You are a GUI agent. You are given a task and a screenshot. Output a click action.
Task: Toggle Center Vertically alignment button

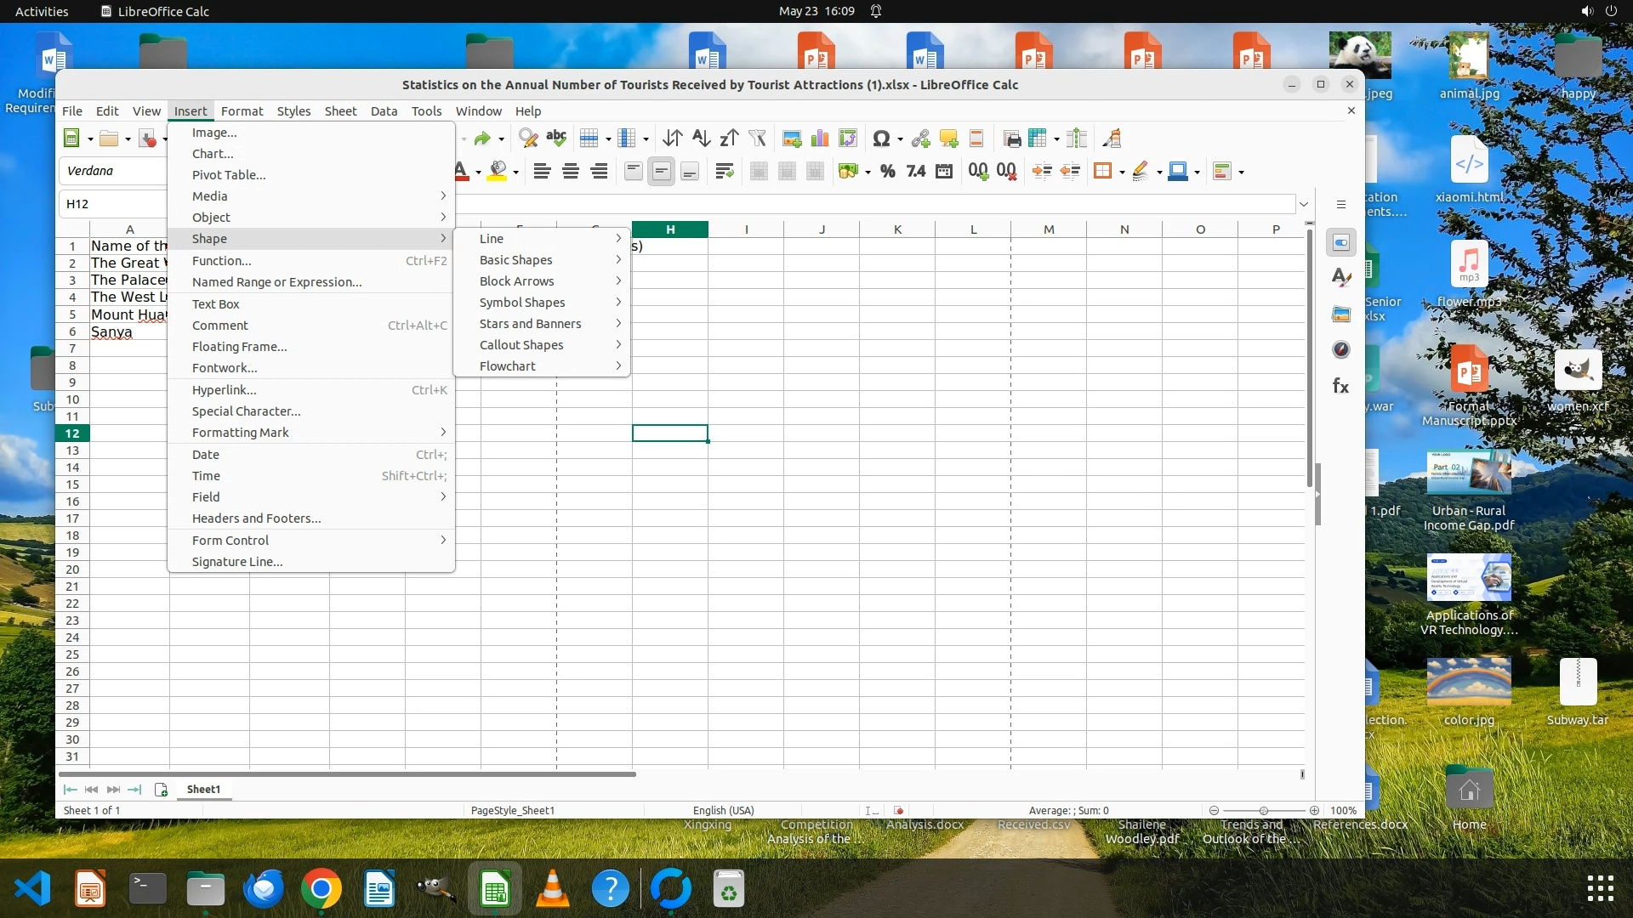click(x=661, y=172)
